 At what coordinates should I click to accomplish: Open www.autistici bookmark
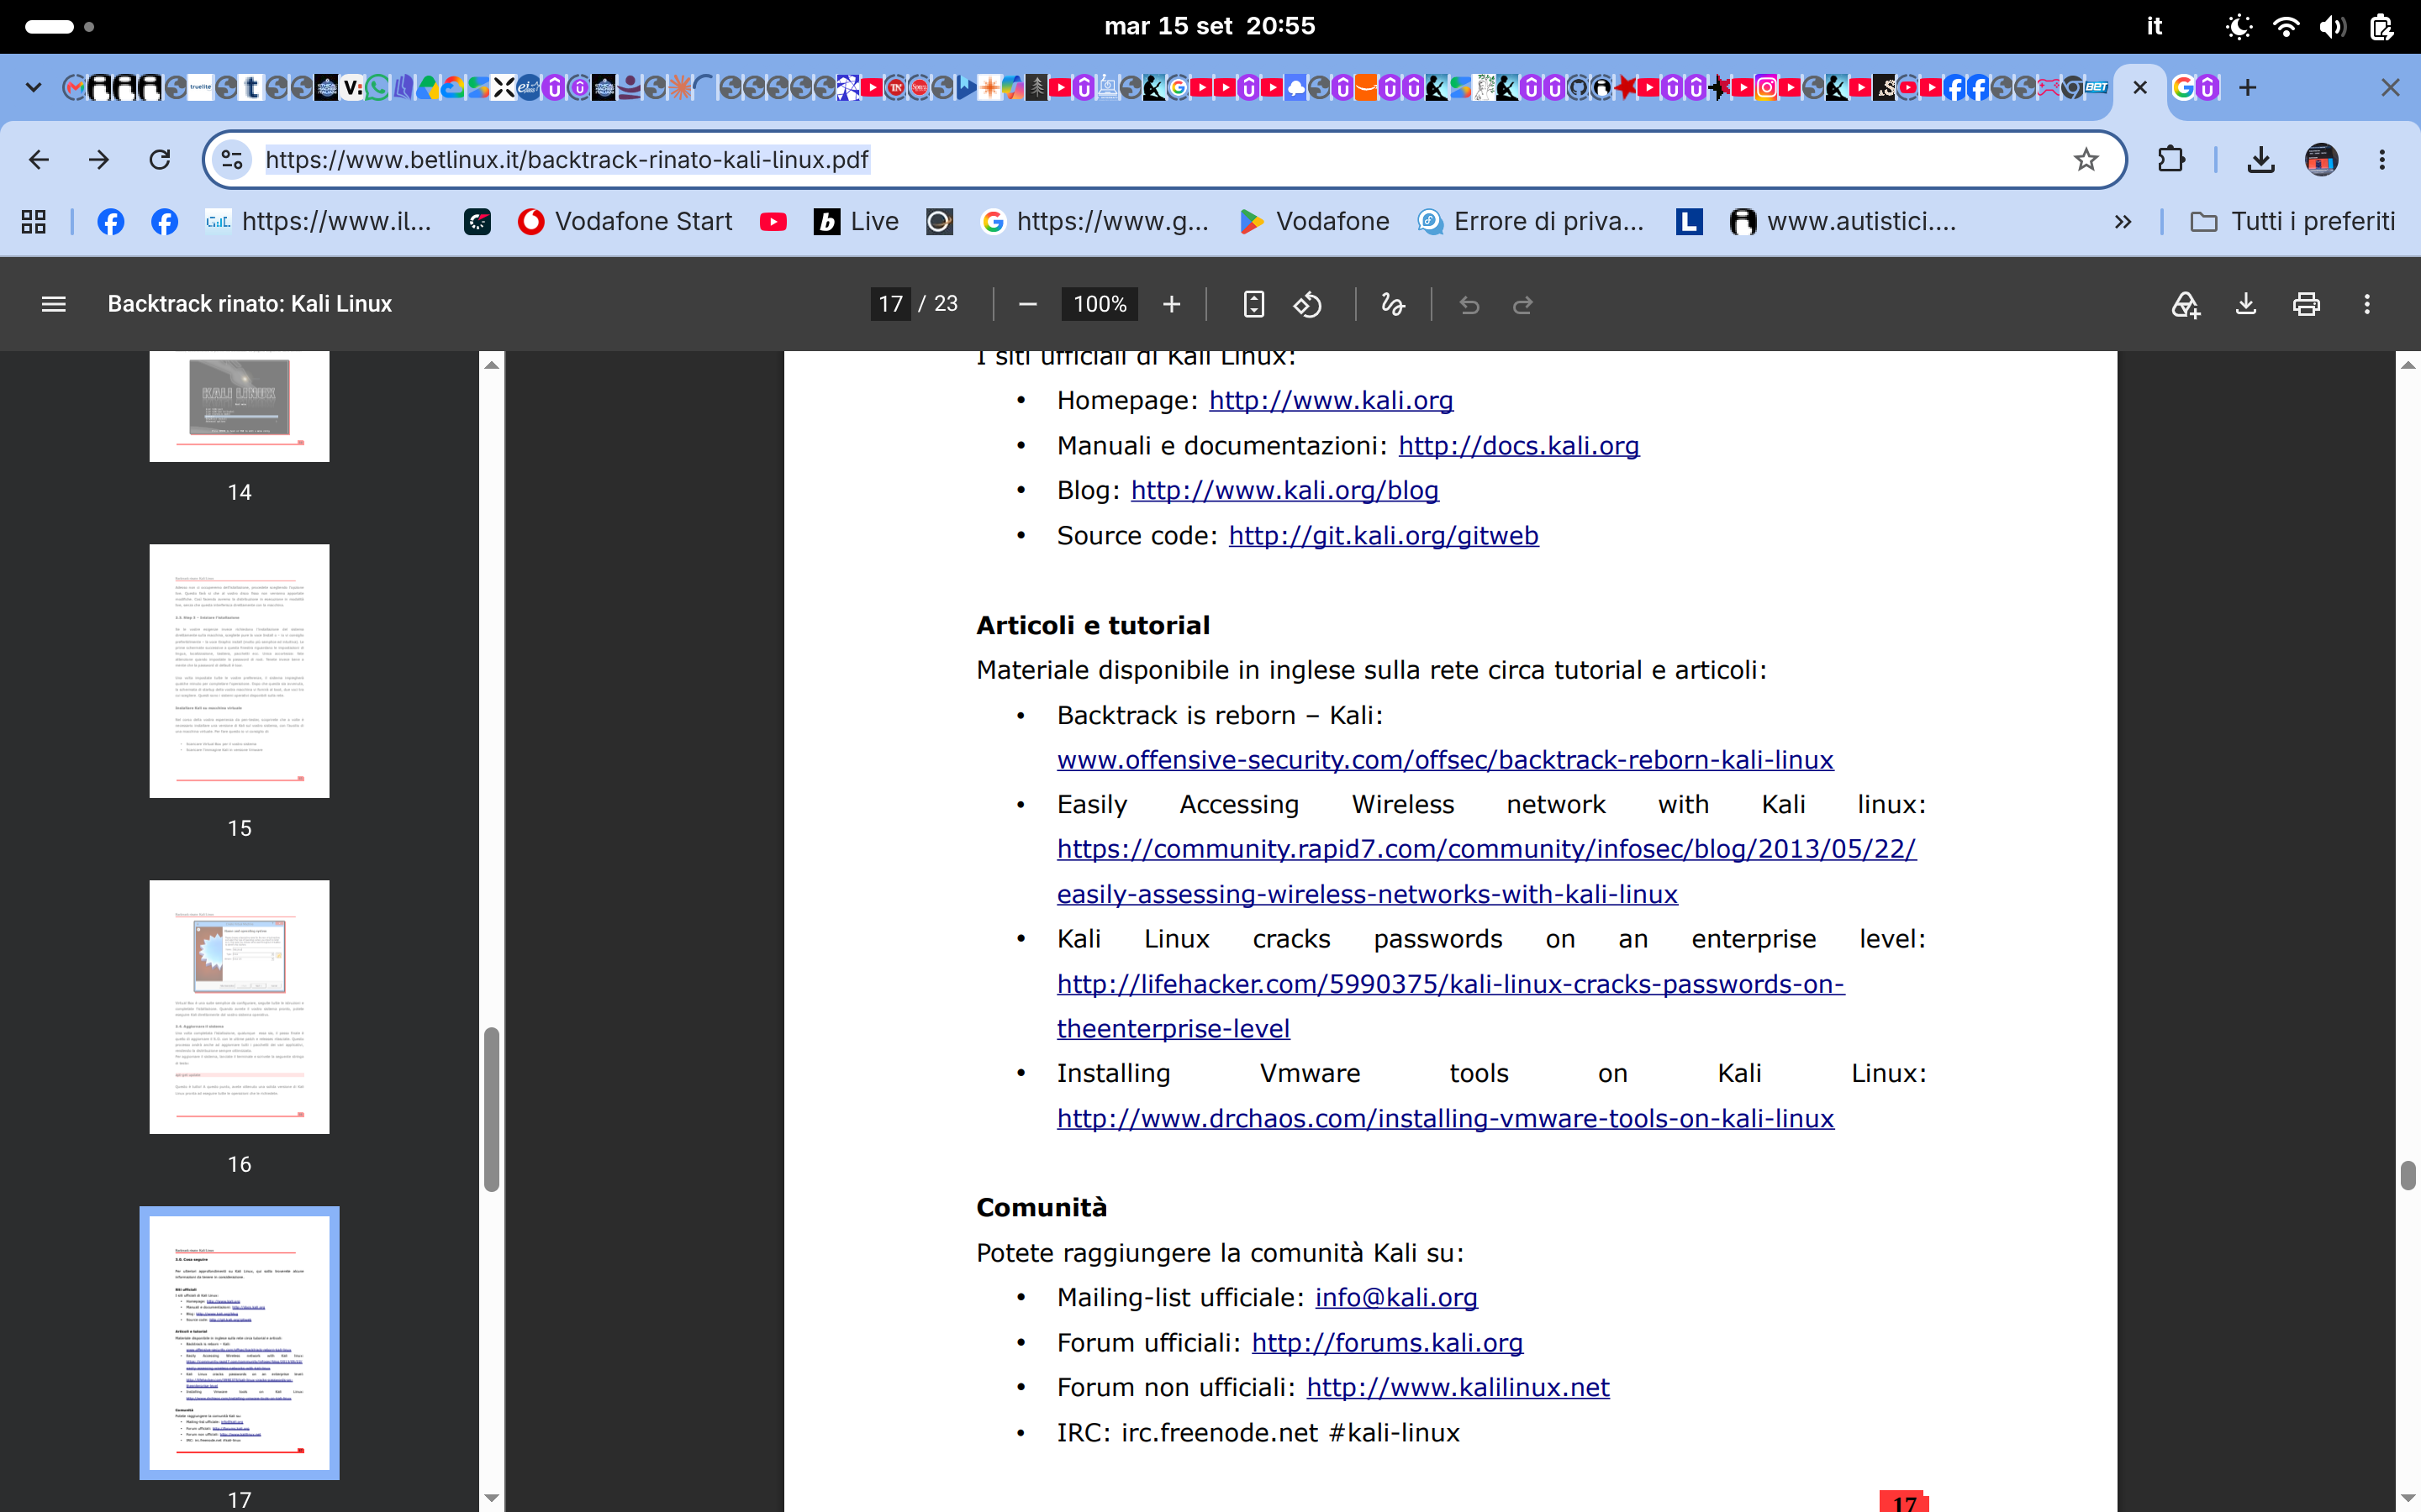coord(1843,222)
